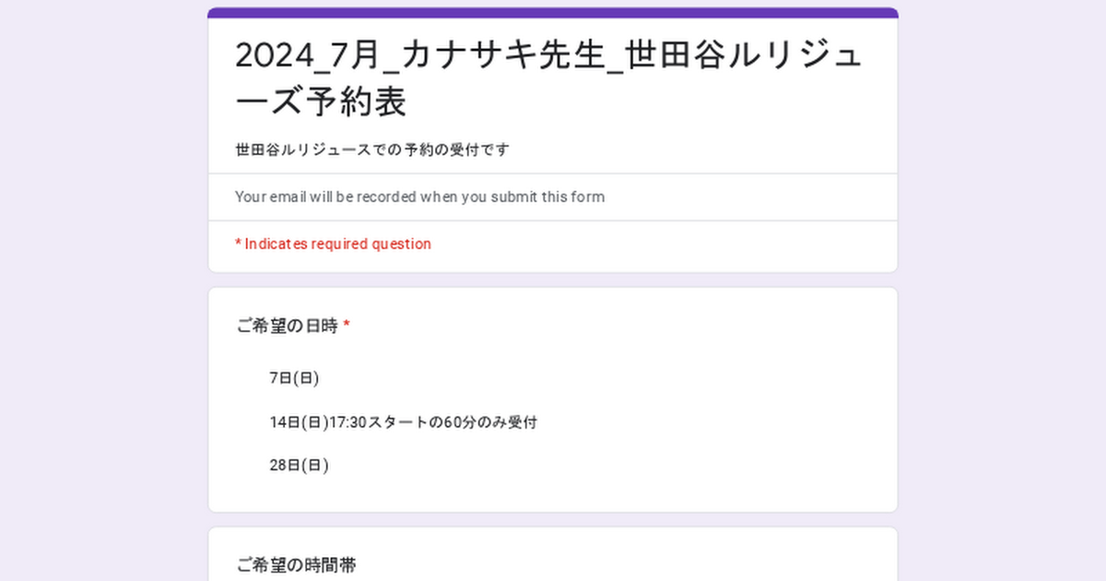The width and height of the screenshot is (1106, 581).
Task: Click the email recorded notice text
Action: coord(419,196)
